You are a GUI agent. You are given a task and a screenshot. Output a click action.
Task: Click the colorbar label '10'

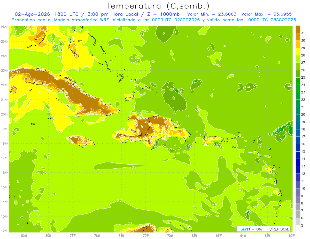(303, 188)
